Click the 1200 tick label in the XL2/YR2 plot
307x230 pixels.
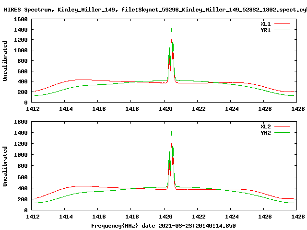pos(21,144)
